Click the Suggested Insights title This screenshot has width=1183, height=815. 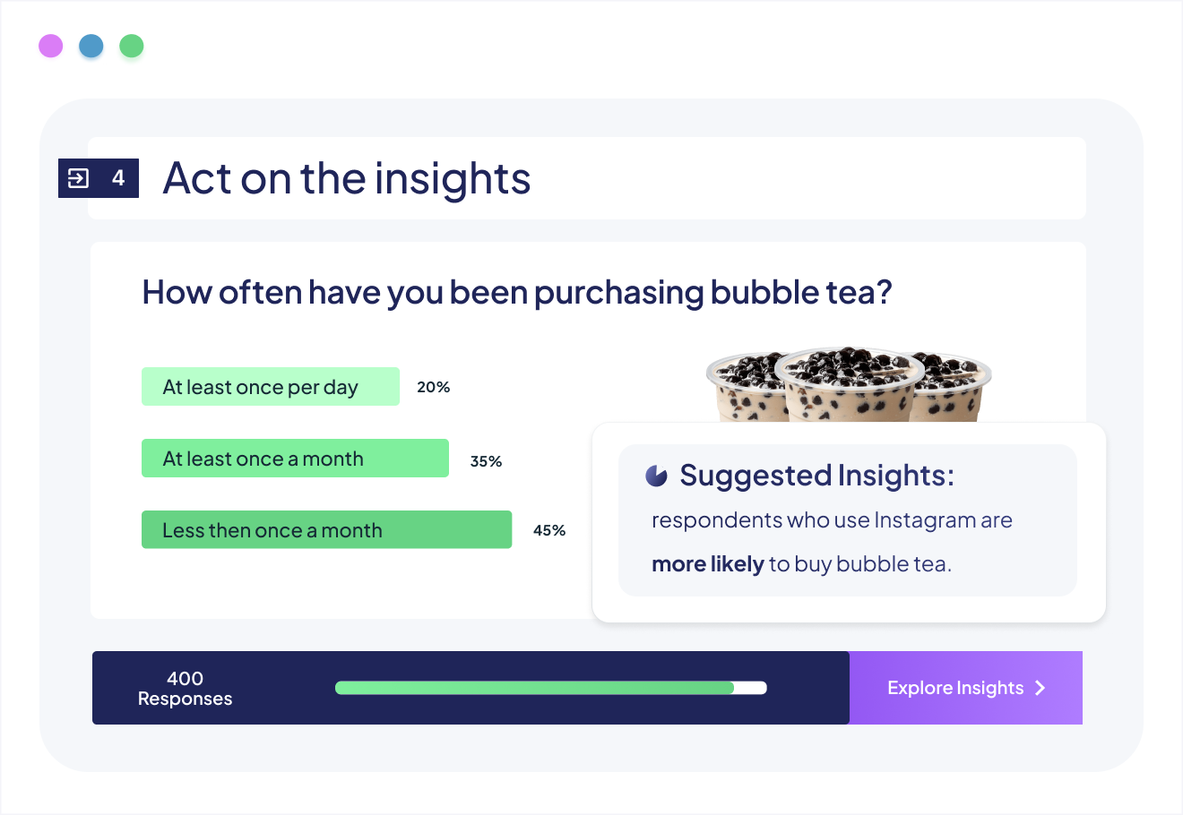click(x=816, y=476)
